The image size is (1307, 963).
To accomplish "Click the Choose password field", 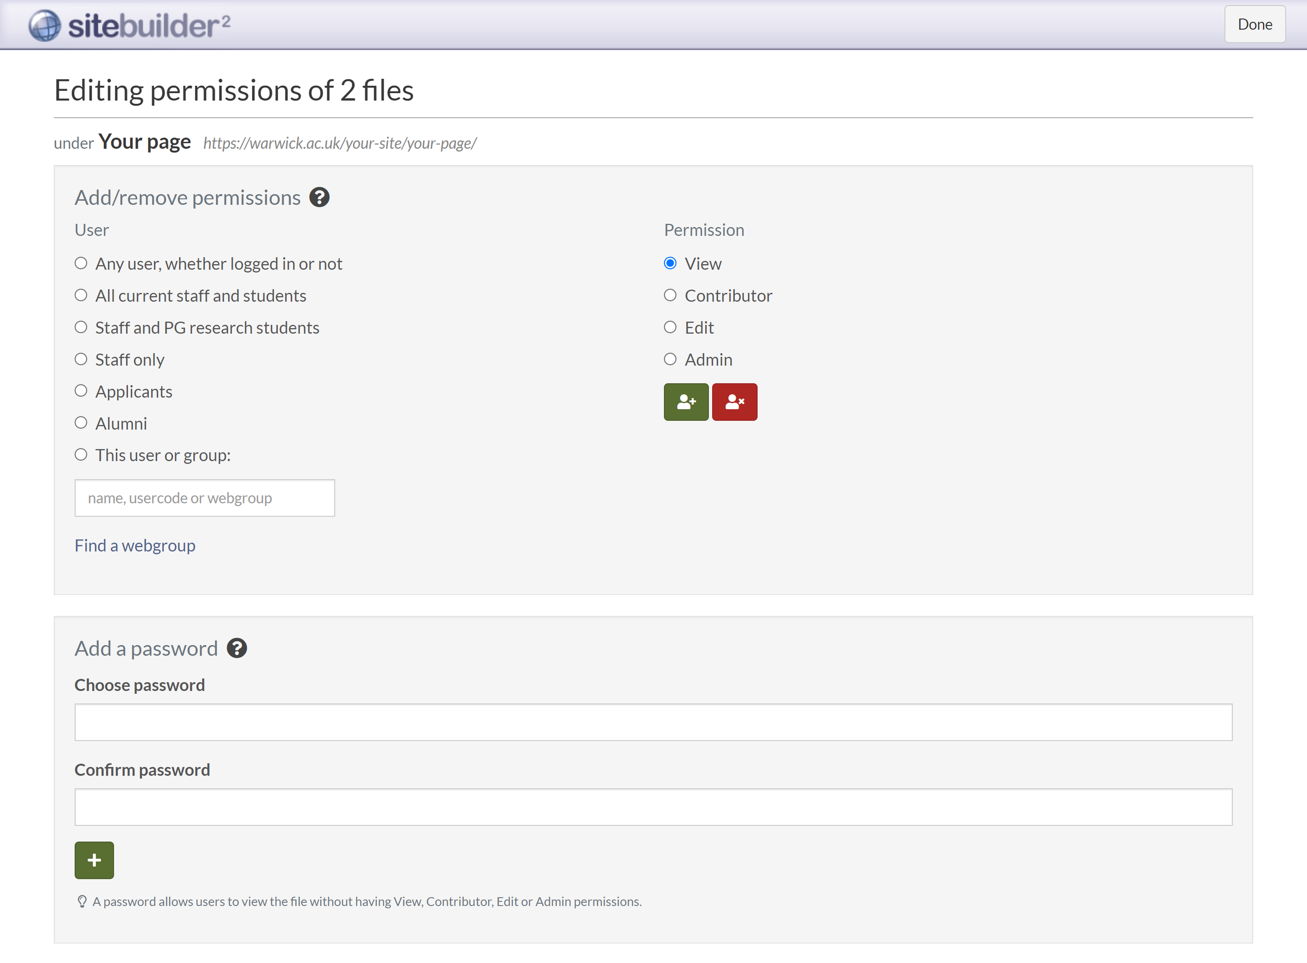I will coord(653,722).
